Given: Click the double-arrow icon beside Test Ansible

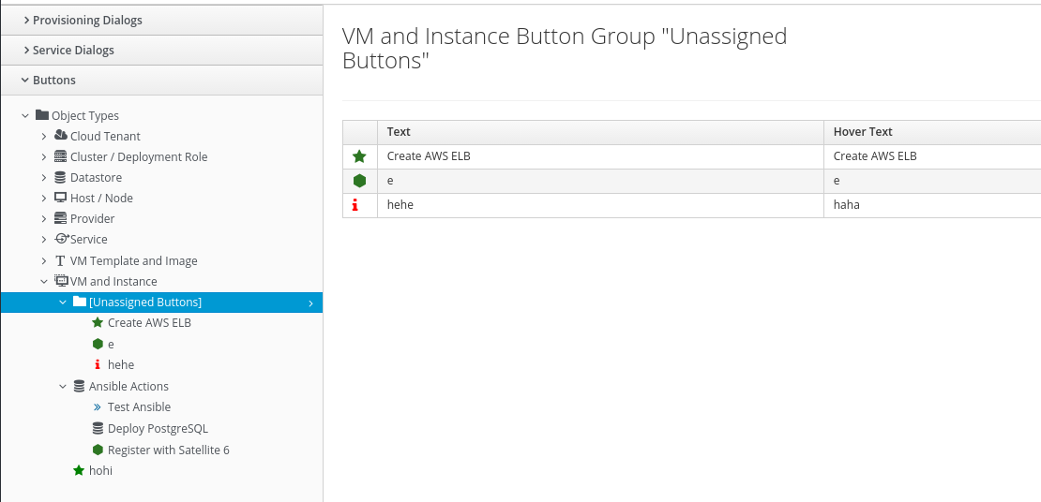Looking at the screenshot, I should click(98, 406).
